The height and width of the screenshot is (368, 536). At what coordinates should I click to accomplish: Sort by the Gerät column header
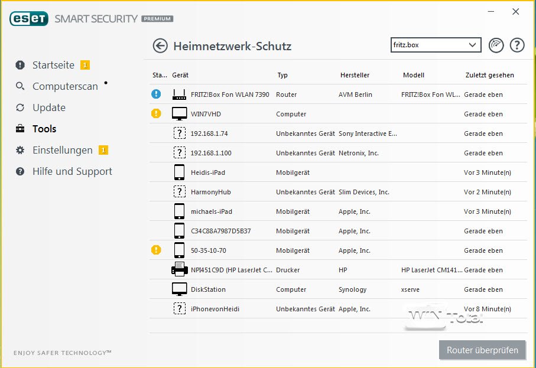point(180,75)
